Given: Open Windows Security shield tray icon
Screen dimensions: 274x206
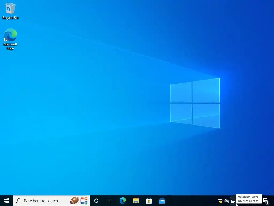Looking at the screenshot, I should (x=220, y=201).
